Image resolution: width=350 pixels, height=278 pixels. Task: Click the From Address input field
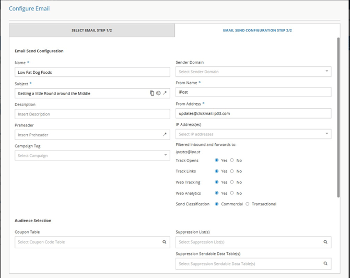pos(253,113)
